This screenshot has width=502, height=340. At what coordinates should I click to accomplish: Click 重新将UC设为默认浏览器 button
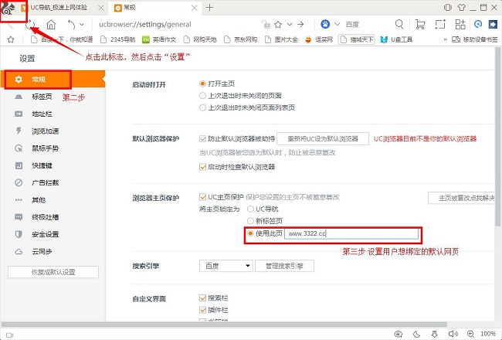(322, 138)
